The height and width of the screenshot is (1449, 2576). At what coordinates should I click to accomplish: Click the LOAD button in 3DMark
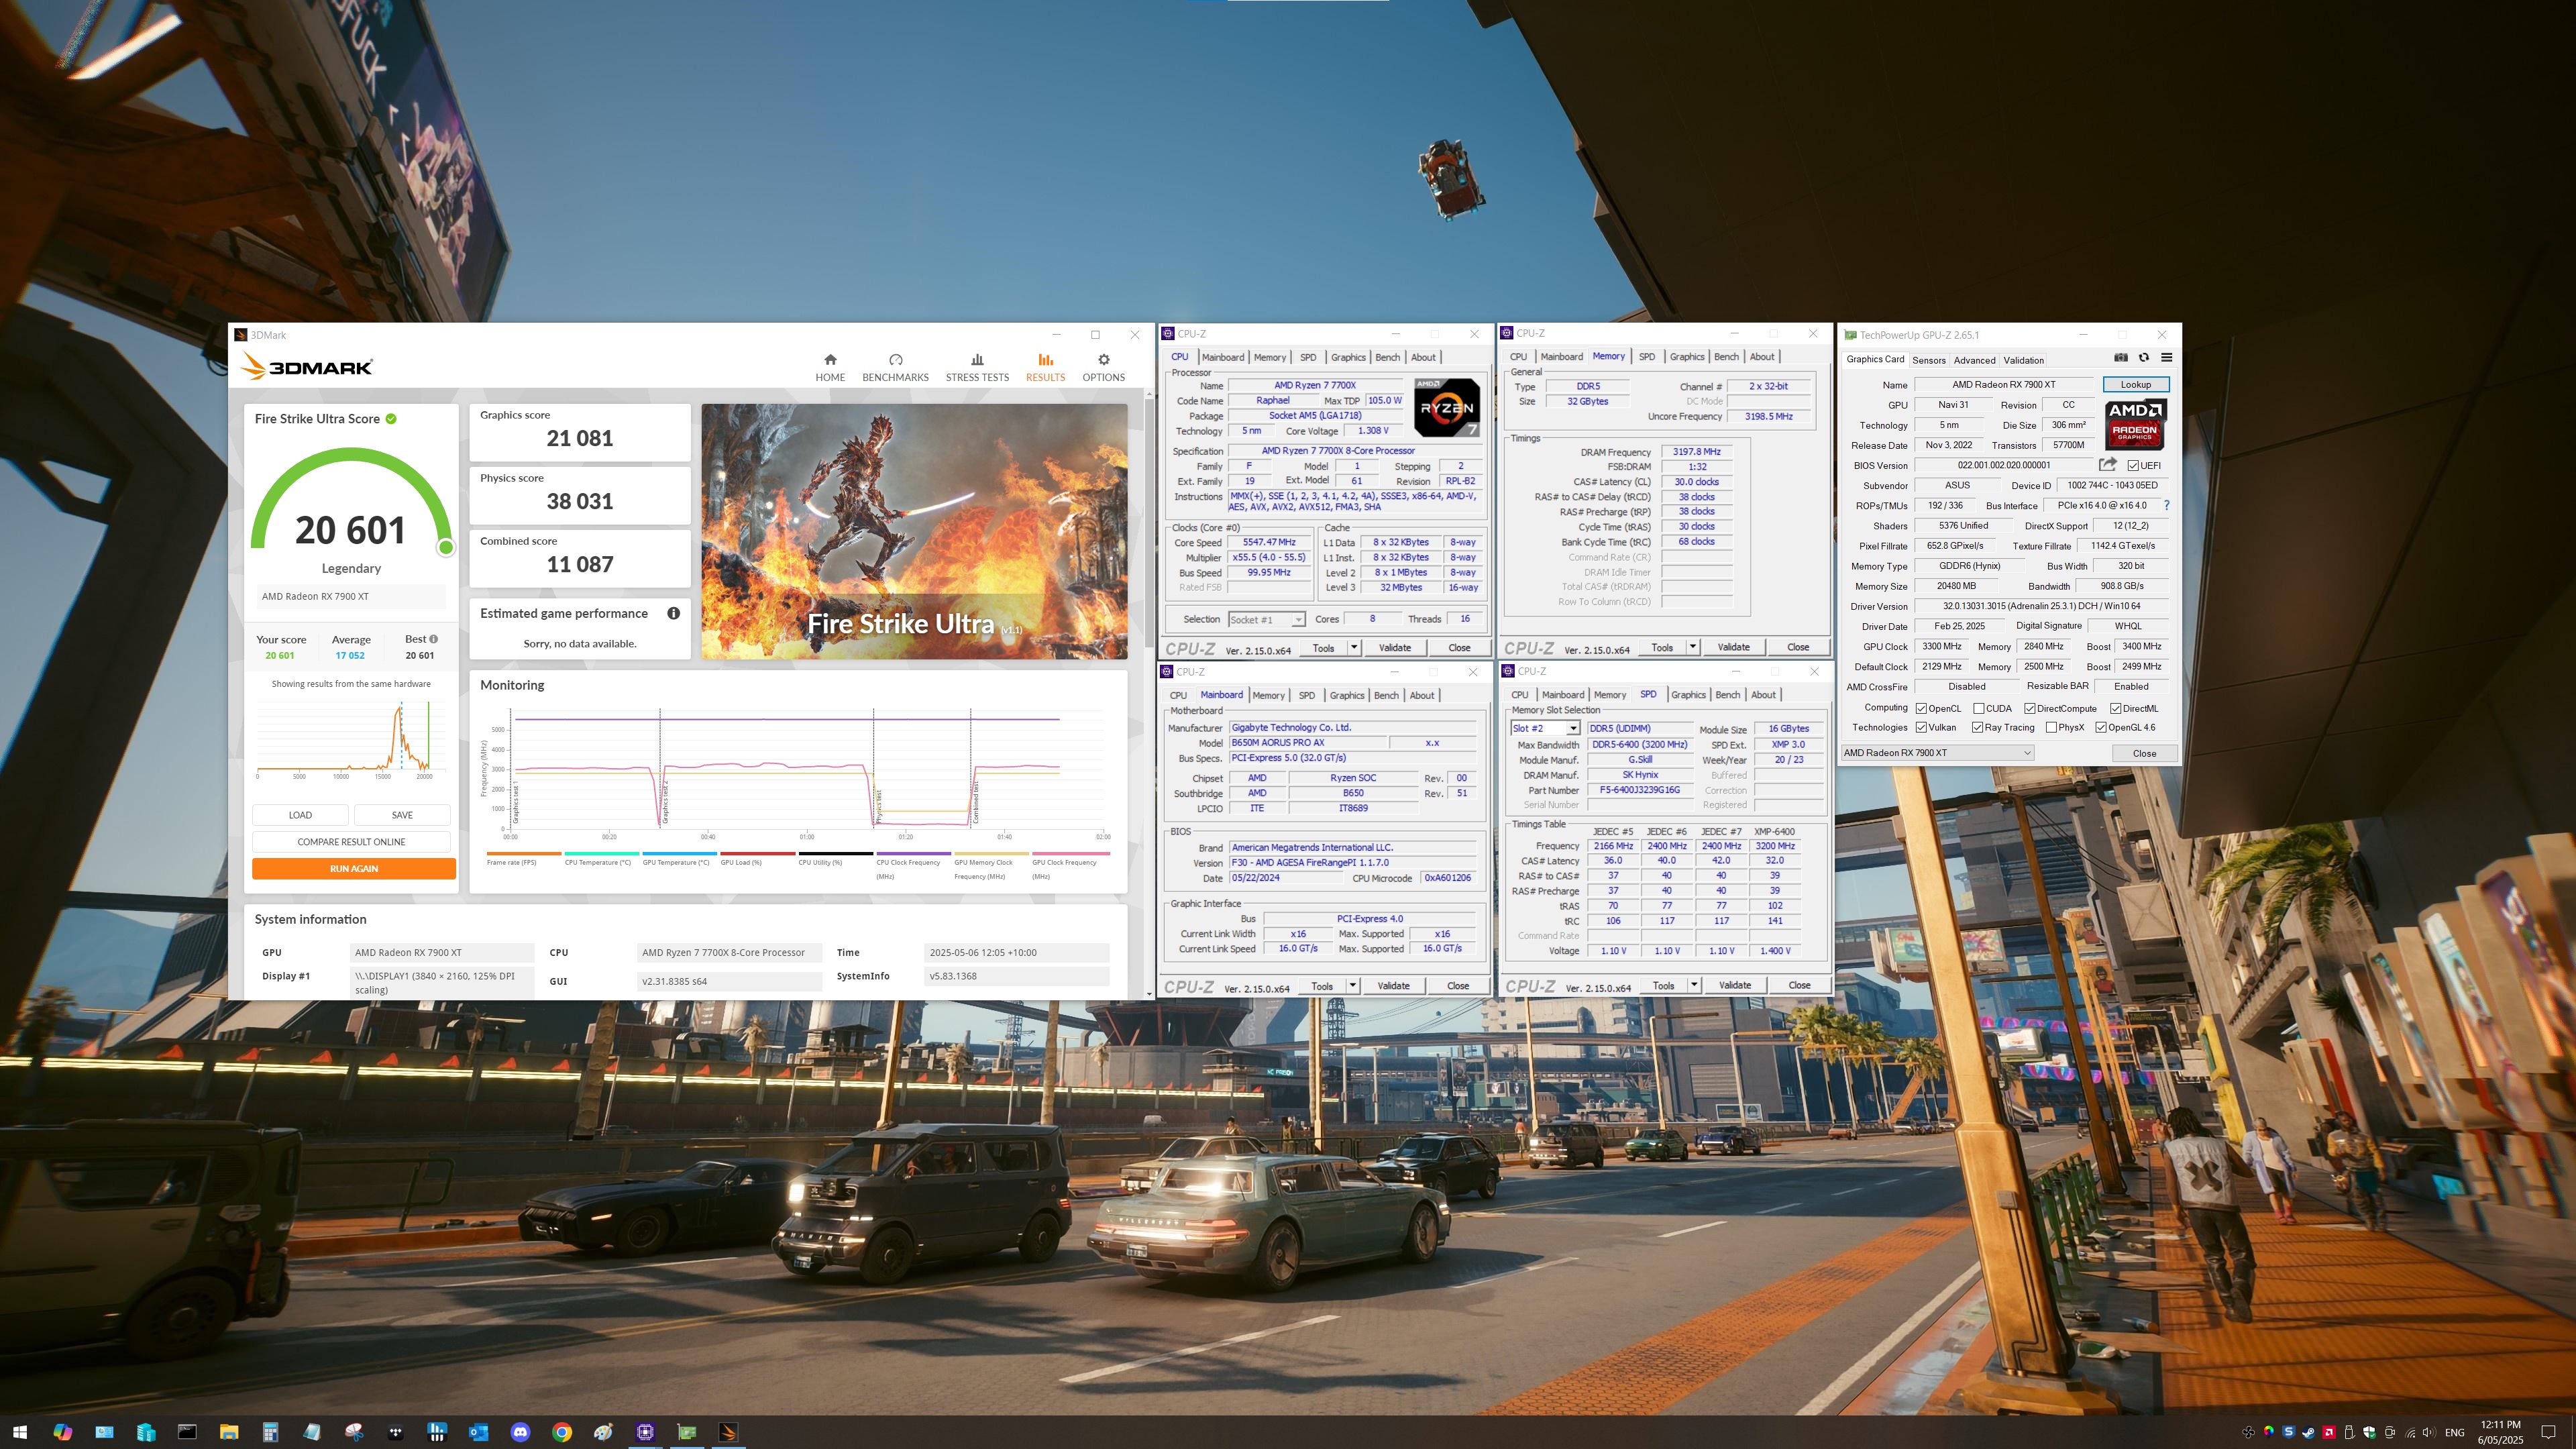(x=300, y=815)
